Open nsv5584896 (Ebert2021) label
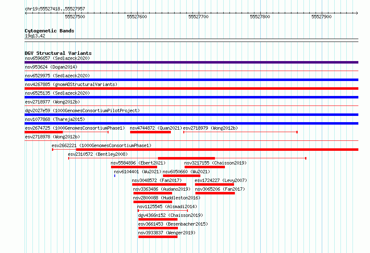 [x=138, y=163]
